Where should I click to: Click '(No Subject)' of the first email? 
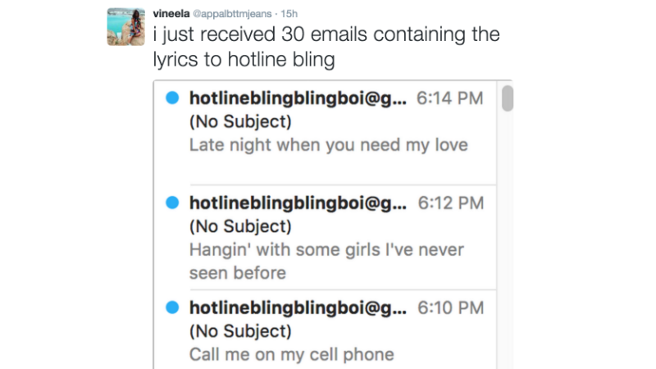pos(239,122)
